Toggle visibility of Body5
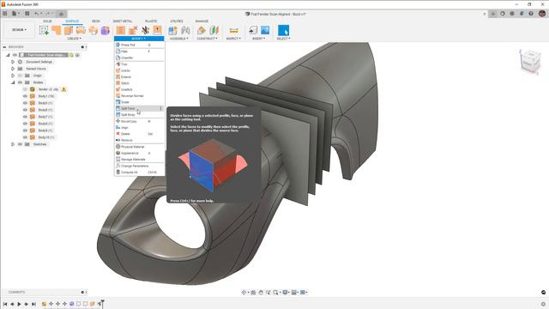The width and height of the screenshot is (549, 309). tap(25, 103)
